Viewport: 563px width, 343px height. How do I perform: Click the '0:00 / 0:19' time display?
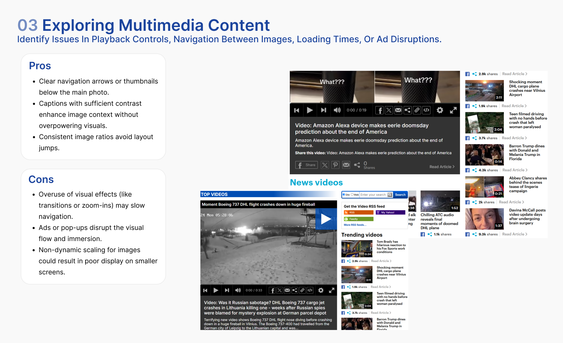click(357, 110)
